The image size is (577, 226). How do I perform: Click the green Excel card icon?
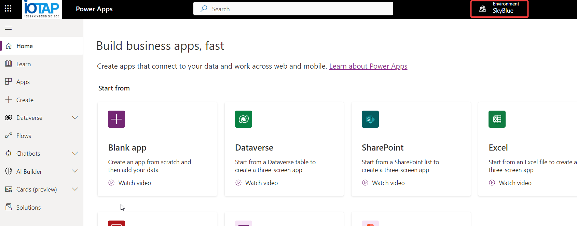497,119
